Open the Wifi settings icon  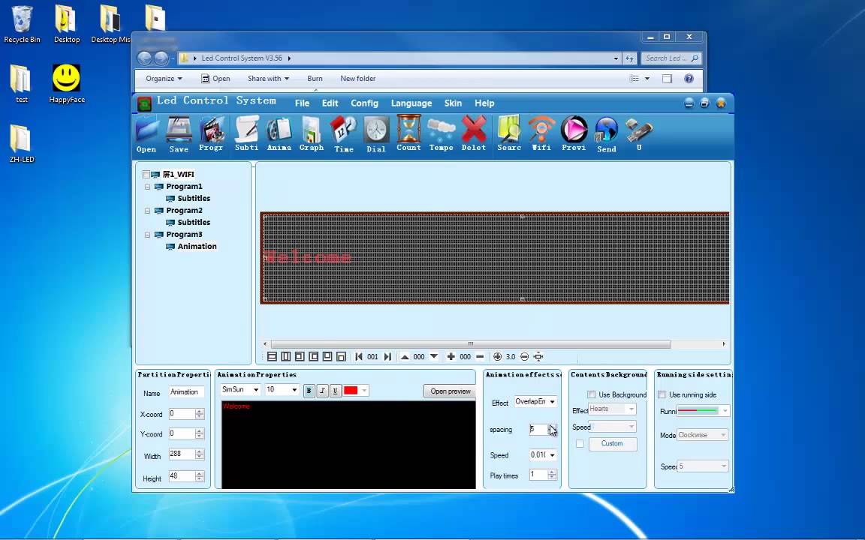pos(541,134)
